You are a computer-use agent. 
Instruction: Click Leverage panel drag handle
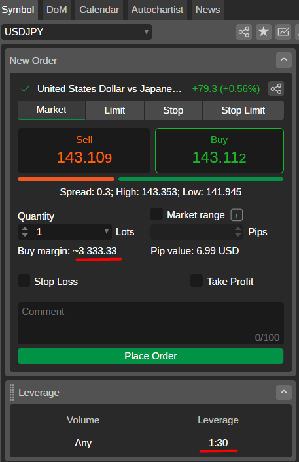click(12, 393)
